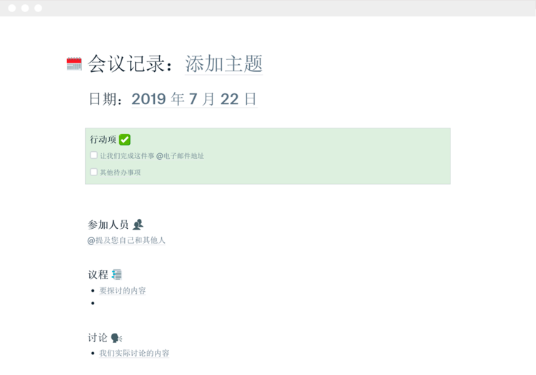Click the 行动项 heading
536x375 pixels.
click(x=103, y=140)
